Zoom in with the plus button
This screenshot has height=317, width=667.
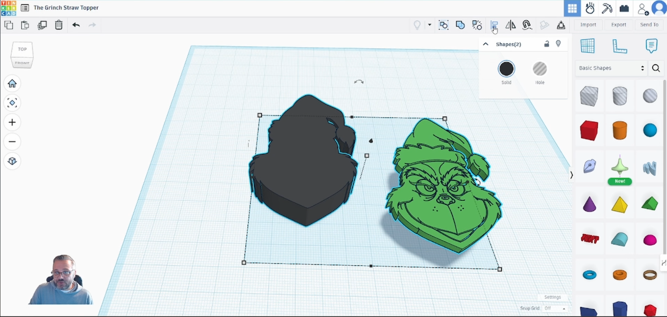tap(12, 122)
